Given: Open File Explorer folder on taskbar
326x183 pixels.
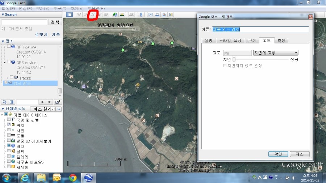Looking at the screenshot, I should (41, 178).
